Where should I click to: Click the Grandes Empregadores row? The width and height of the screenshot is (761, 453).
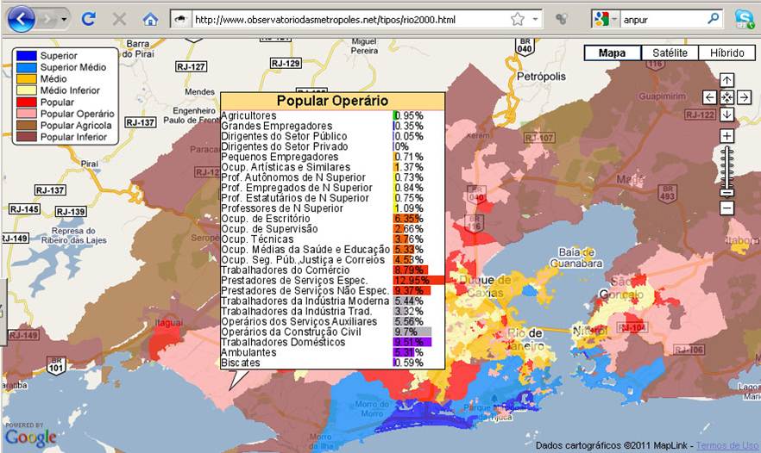click(x=332, y=126)
